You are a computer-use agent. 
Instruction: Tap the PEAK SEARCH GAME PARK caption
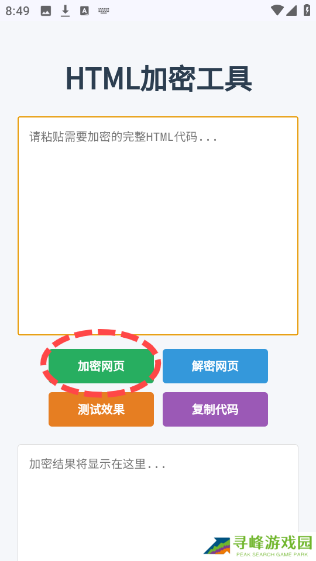[272, 555]
